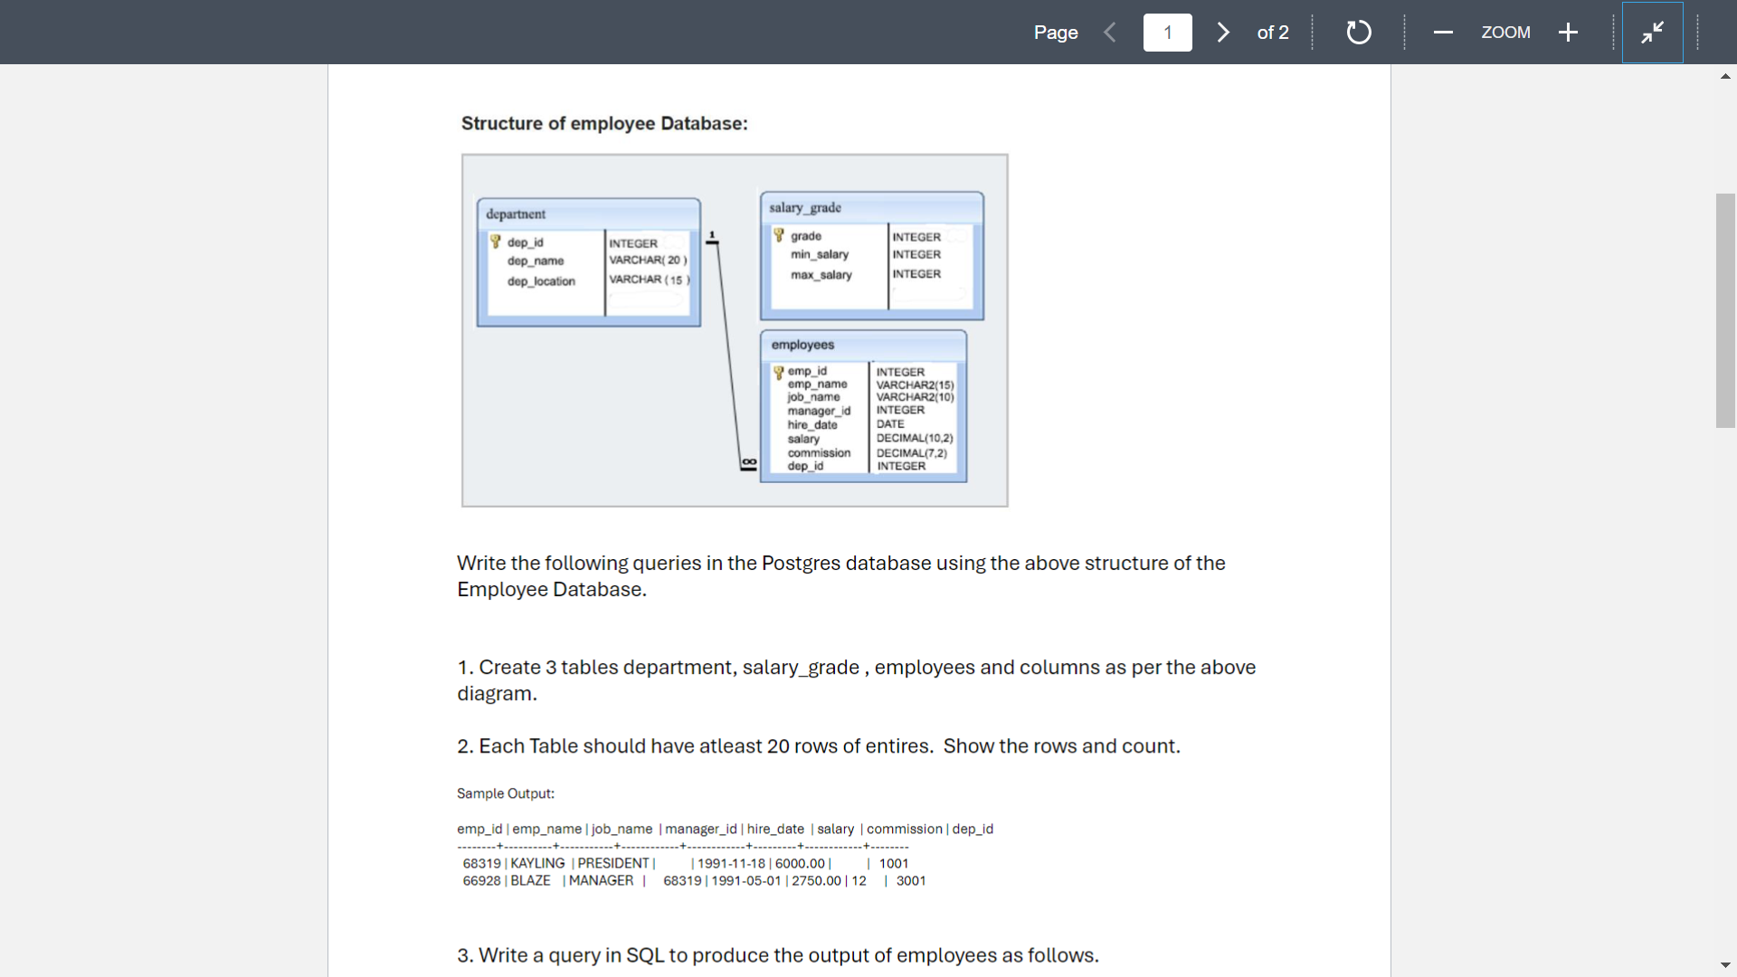Image resolution: width=1737 pixels, height=977 pixels.
Task: Click the heading 'Structure of employee Database'
Action: point(603,124)
